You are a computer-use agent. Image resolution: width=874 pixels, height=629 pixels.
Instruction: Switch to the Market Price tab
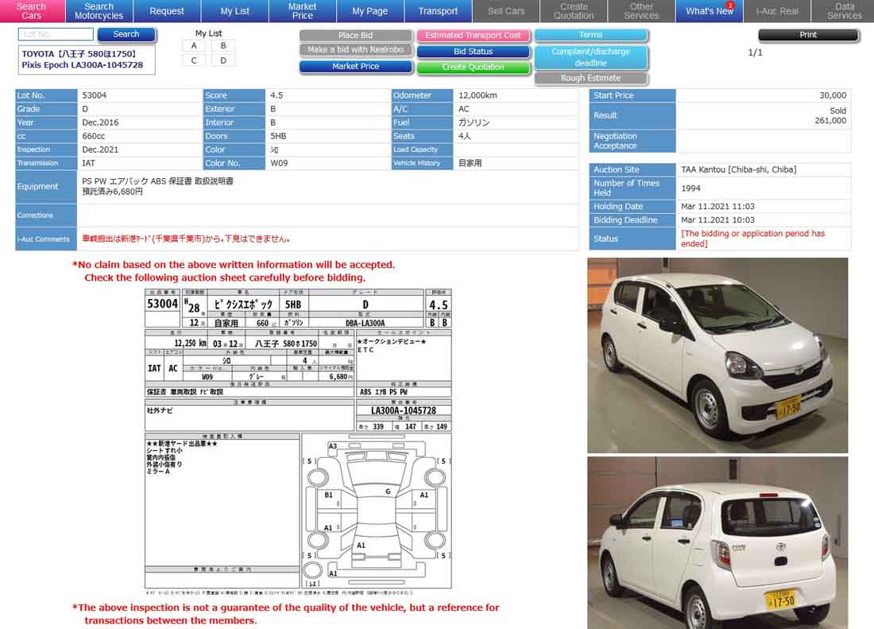[x=302, y=10]
